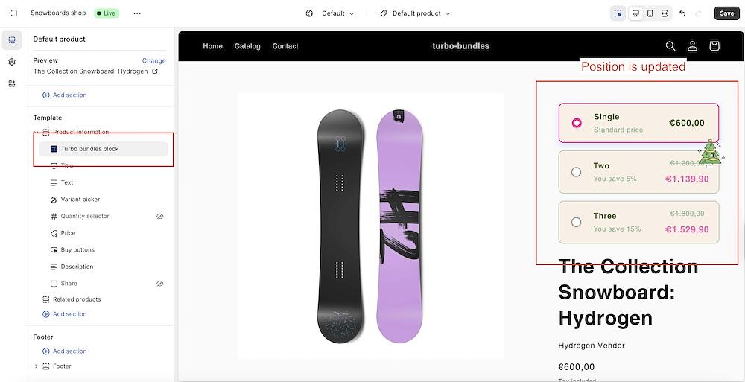Open the app embeds sidebar icon
This screenshot has width=745, height=382.
click(12, 83)
